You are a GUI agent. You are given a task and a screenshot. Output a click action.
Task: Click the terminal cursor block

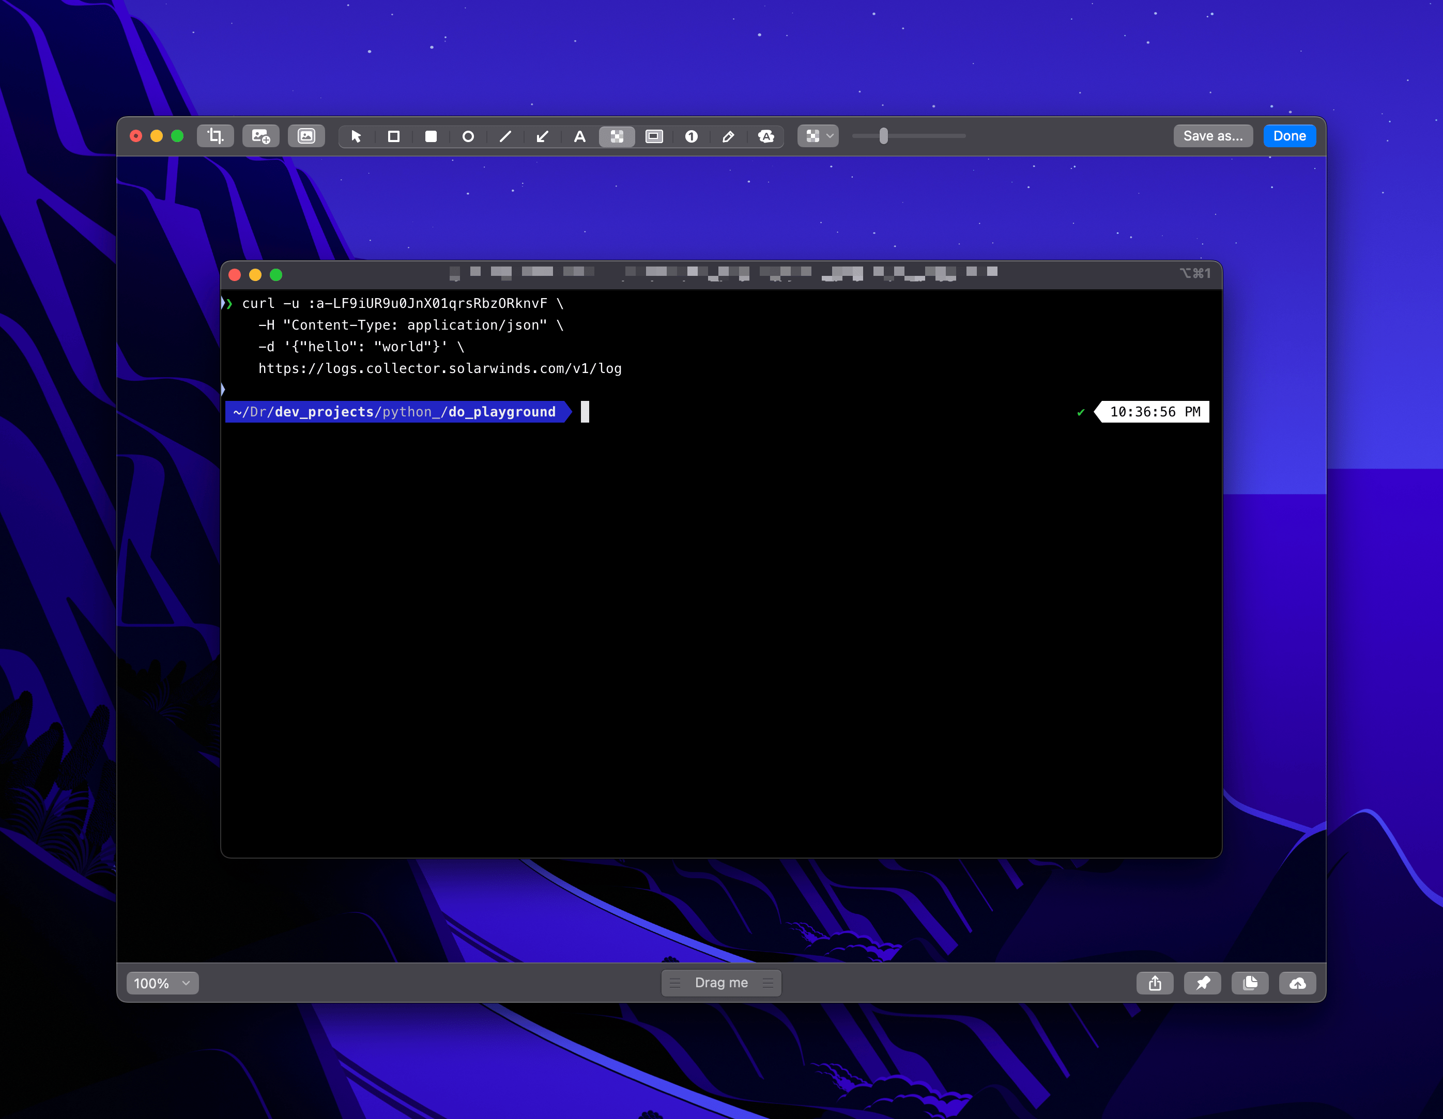[x=585, y=412]
